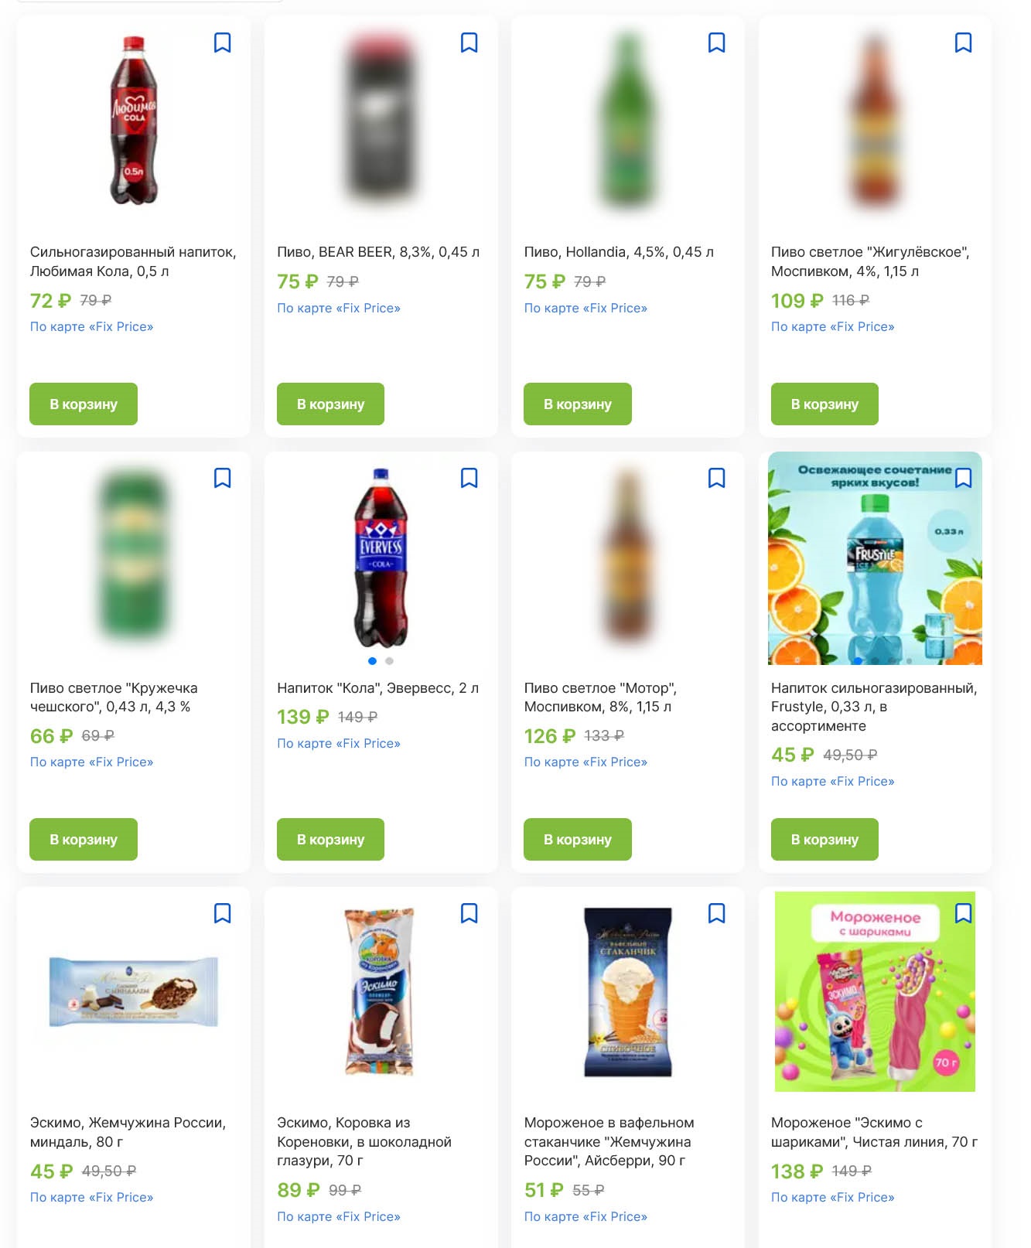Add Frustyle drink to cart

tap(824, 839)
